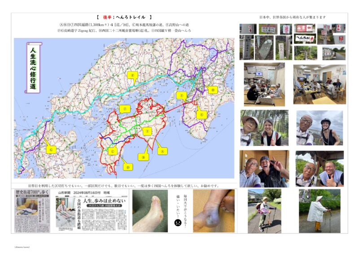The width and height of the screenshot is (359, 254).
Task: Open the 歴史街道7000㌔歩く newspaper clipping
Action: 32,211
